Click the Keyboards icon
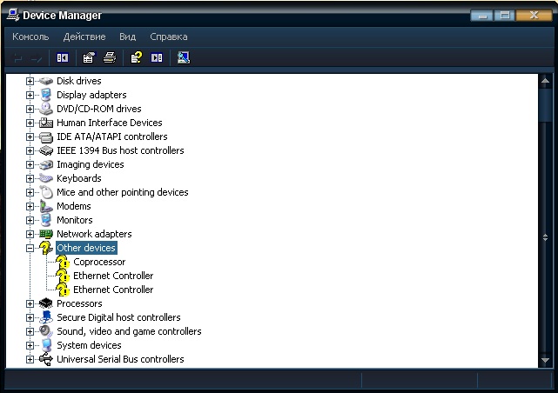The width and height of the screenshot is (558, 393). [46, 178]
